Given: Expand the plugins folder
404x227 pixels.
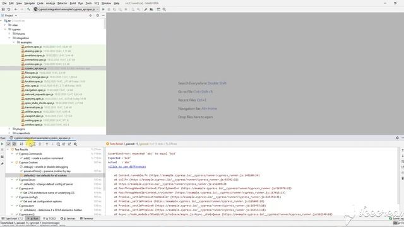Looking at the screenshot, I should (x=9, y=129).
